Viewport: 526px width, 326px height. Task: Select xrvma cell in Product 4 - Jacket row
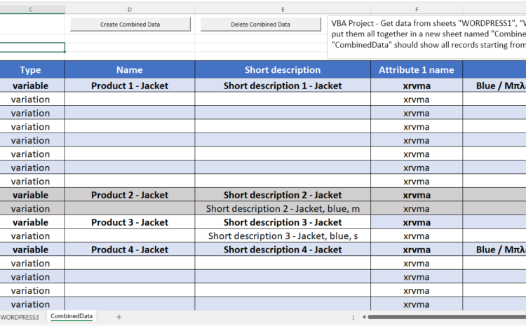point(417,250)
